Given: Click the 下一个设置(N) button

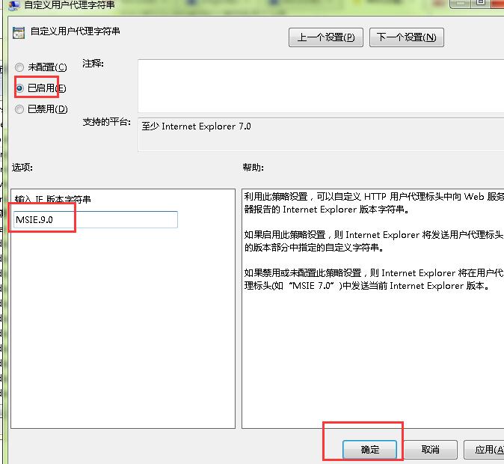Looking at the screenshot, I should click(x=407, y=37).
